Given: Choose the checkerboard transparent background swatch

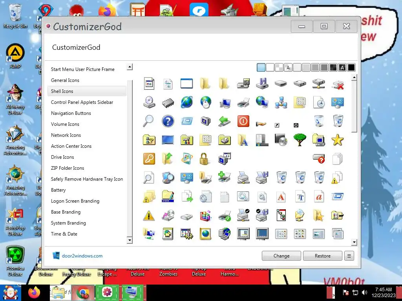Looking at the screenshot, I should (279, 67).
